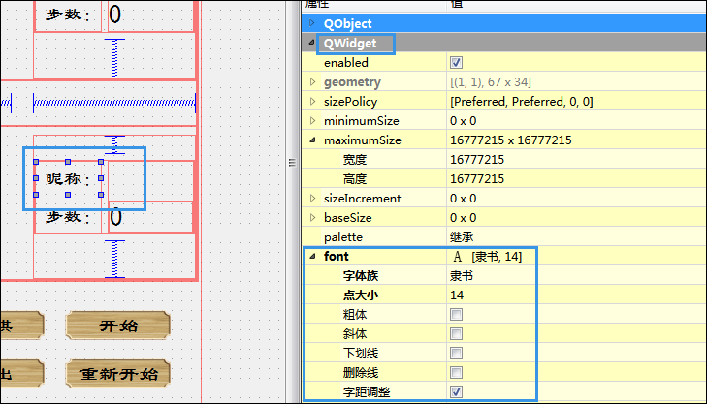The width and height of the screenshot is (707, 404).
Task: Click the palette value 继承
Action: (x=462, y=236)
